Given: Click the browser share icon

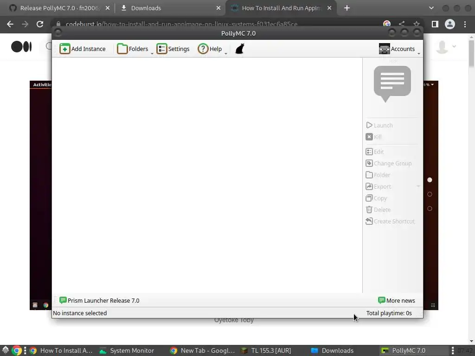Looking at the screenshot, I should click(x=402, y=24).
